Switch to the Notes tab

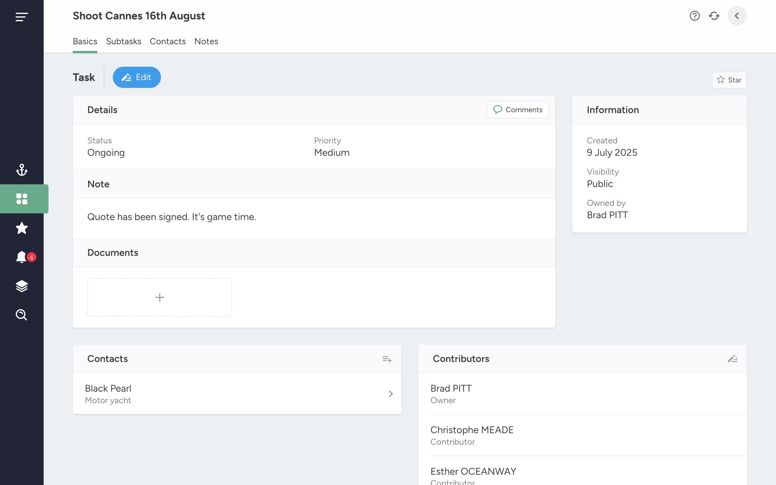[206, 42]
